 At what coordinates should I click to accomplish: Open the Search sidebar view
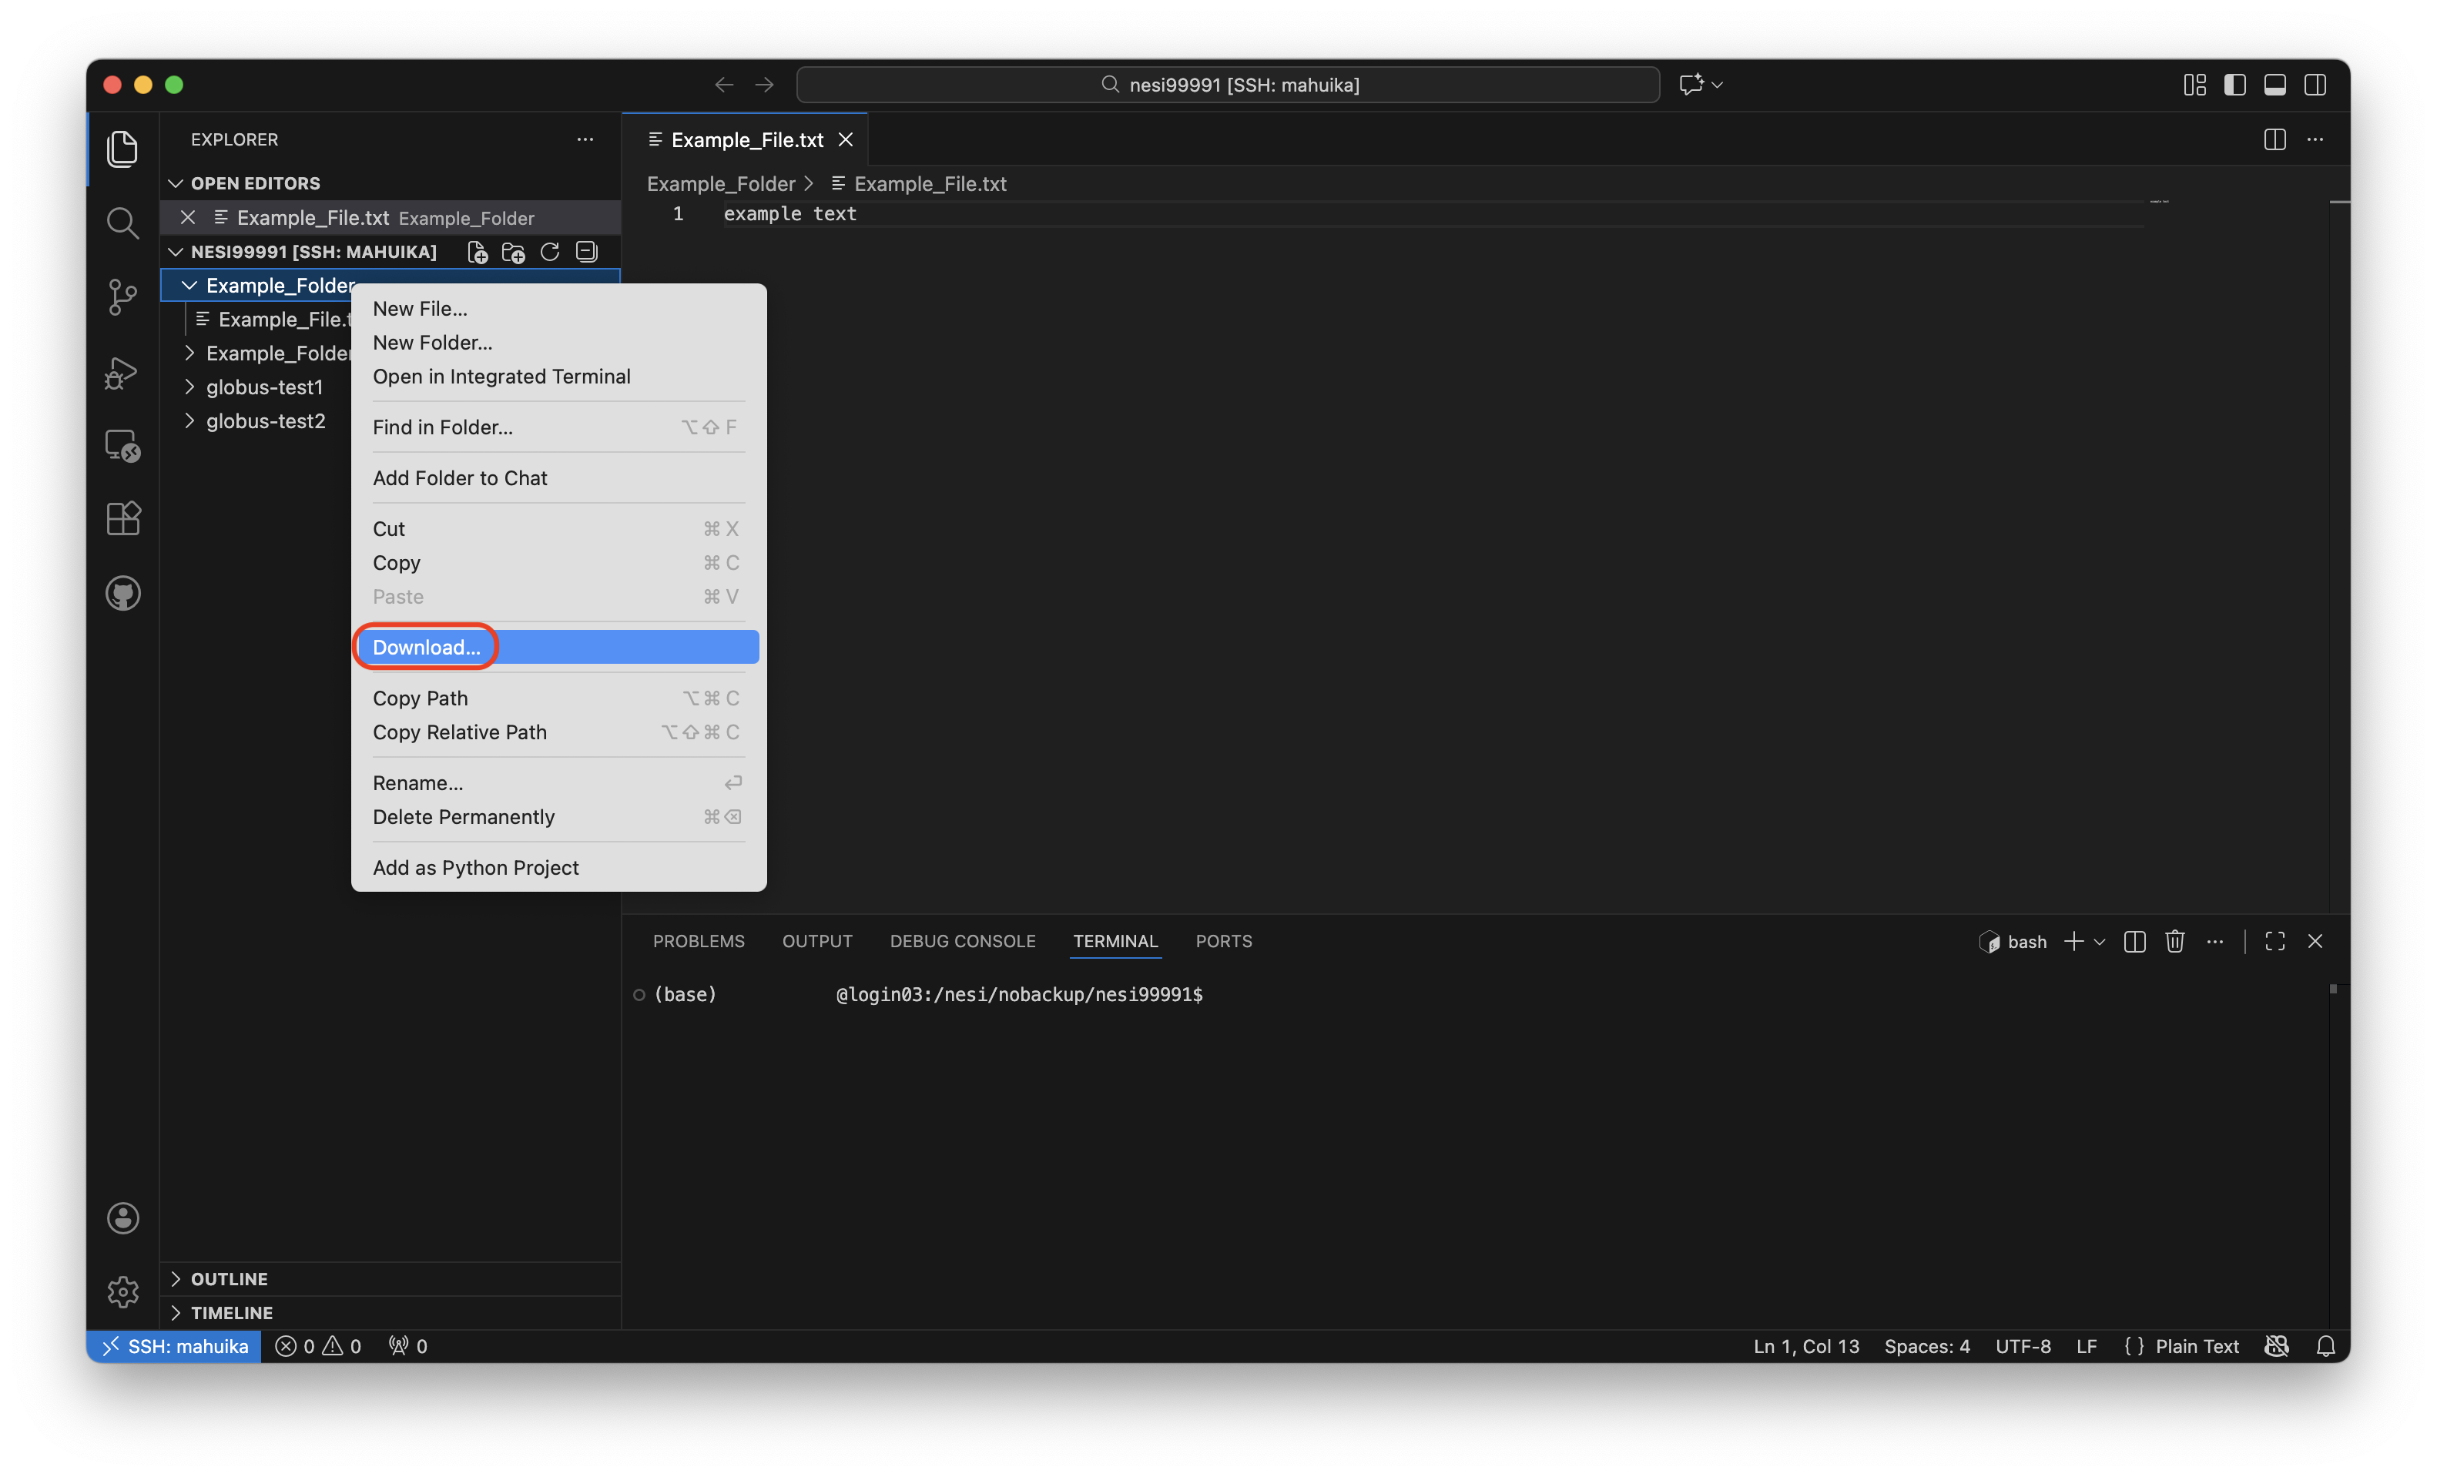[x=122, y=223]
